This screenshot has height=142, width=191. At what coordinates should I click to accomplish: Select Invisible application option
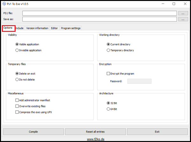17,50
